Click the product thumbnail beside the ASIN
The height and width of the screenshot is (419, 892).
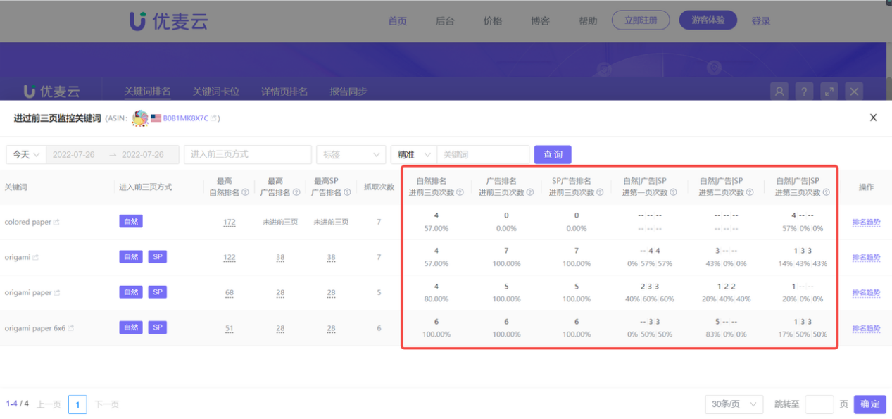140,118
